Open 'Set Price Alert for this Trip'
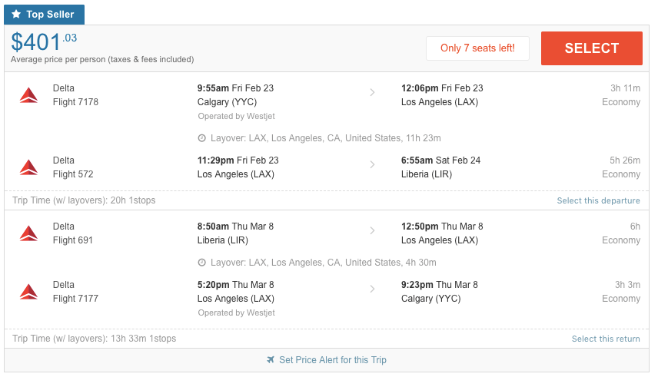The image size is (658, 377). [333, 360]
